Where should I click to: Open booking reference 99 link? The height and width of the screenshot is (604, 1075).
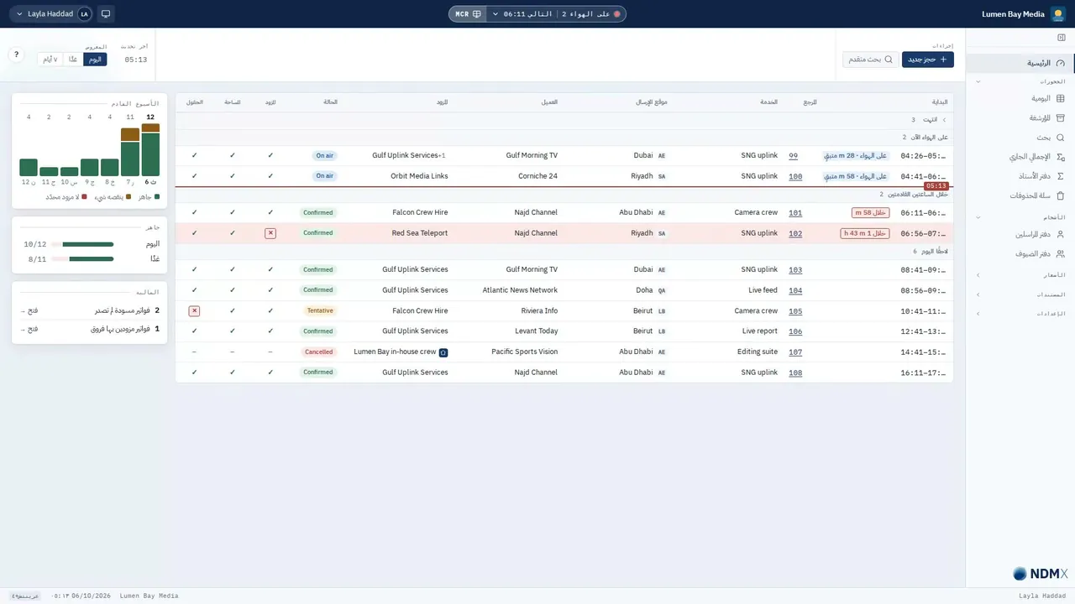pos(794,156)
